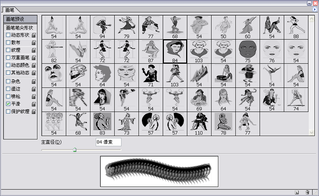The width and height of the screenshot is (319, 196).
Task: Choose the dancing woman brush sized 79
Action: click(x=126, y=28)
